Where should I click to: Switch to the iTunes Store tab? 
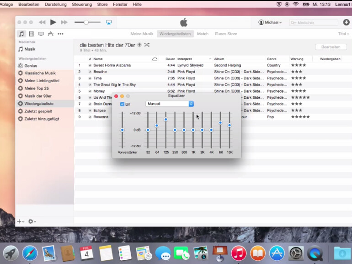[x=226, y=34]
